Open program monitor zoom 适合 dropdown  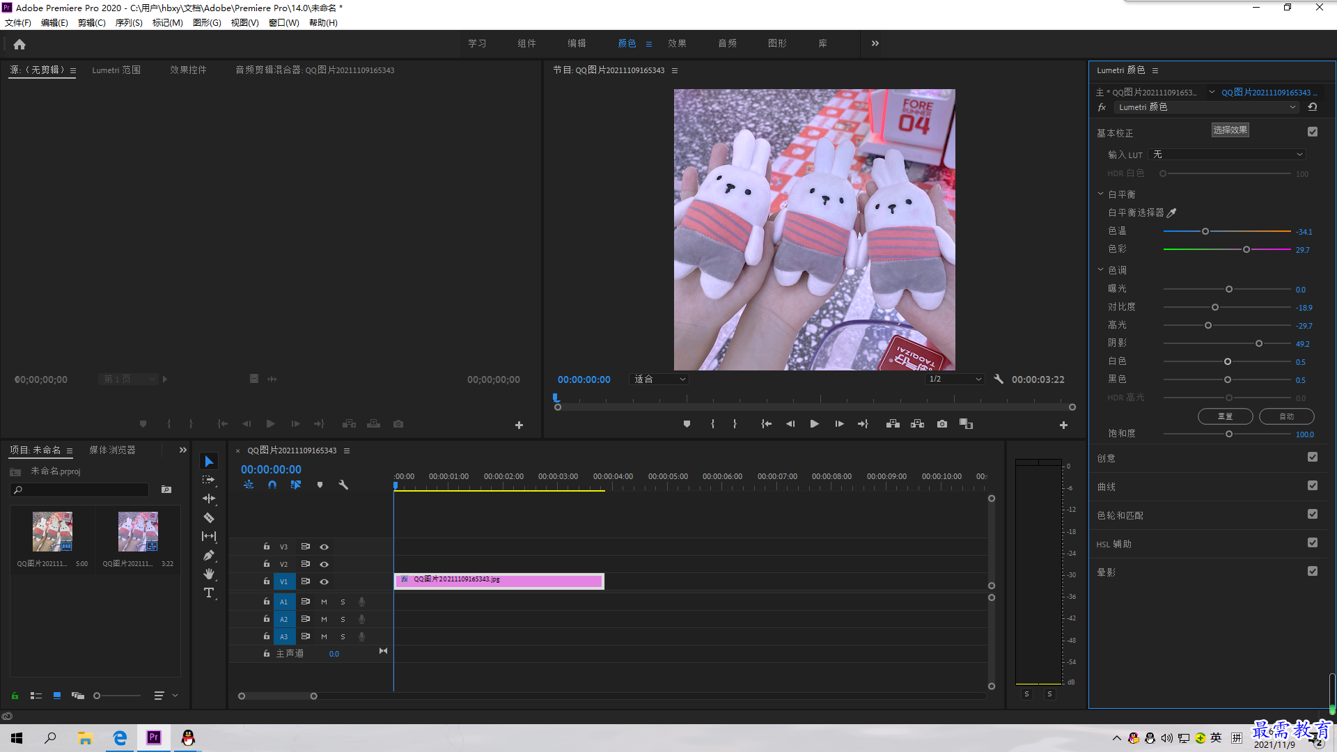pyautogui.click(x=659, y=379)
